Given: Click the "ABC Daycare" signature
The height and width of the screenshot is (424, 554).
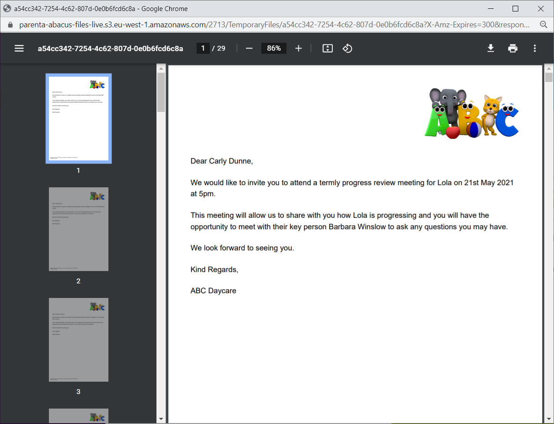Looking at the screenshot, I should [x=213, y=291].
